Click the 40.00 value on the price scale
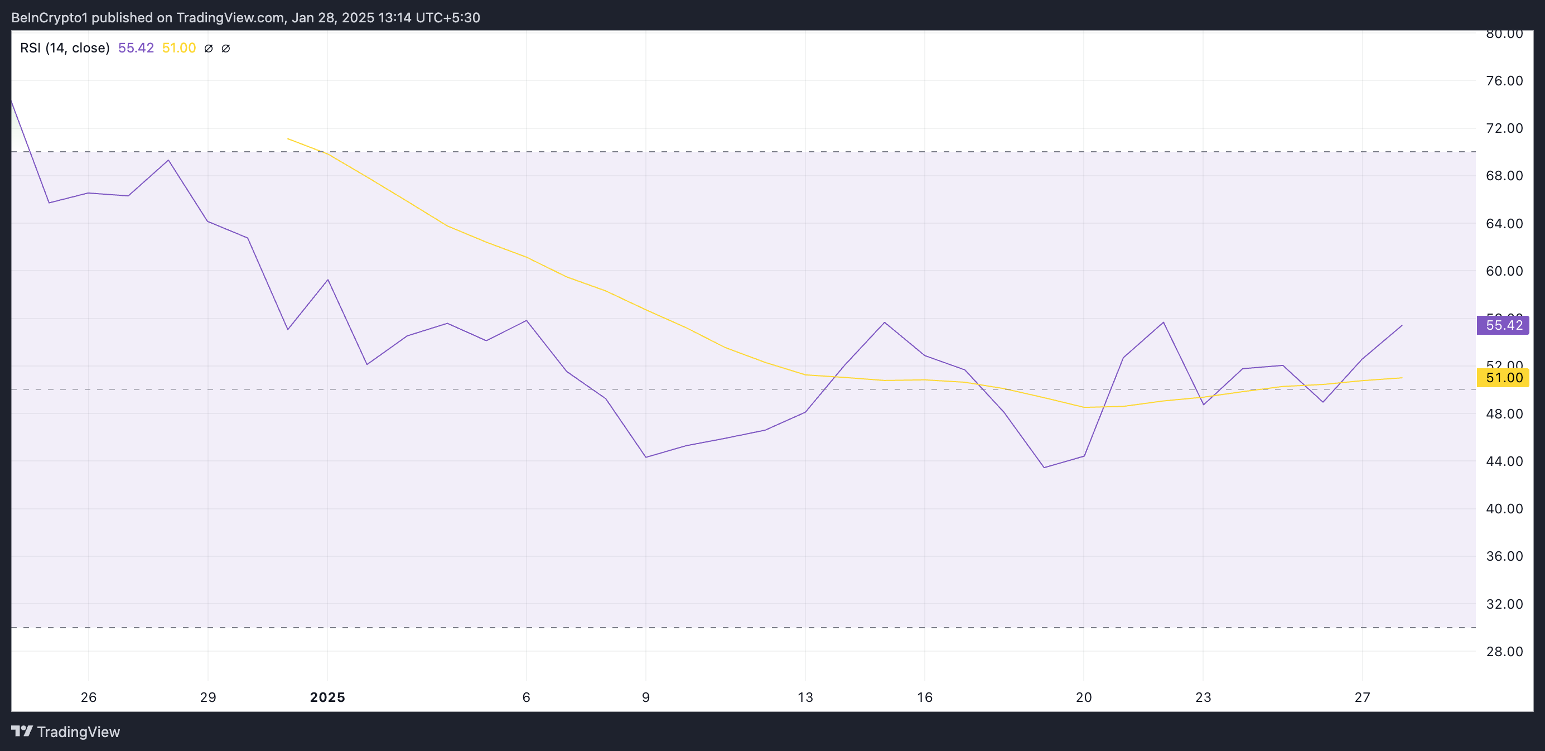The image size is (1545, 751). [x=1504, y=509]
